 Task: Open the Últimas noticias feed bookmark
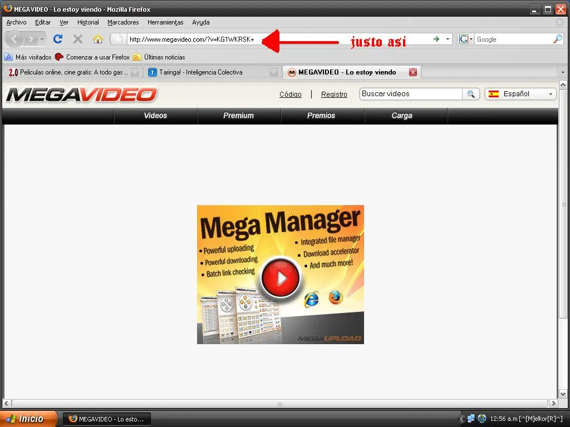159,57
